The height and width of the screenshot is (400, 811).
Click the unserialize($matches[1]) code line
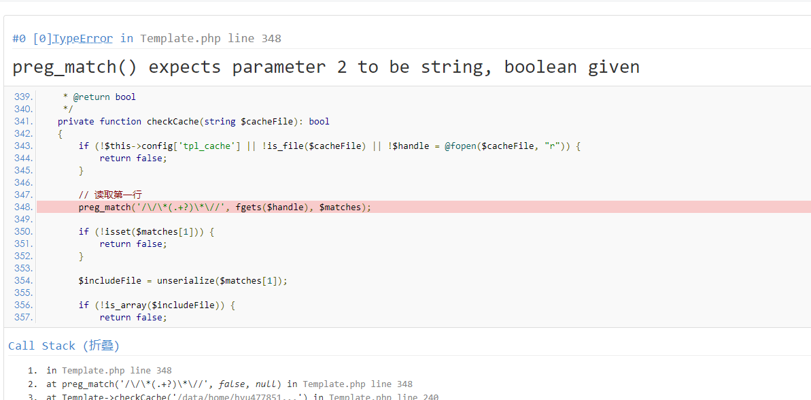183,281
